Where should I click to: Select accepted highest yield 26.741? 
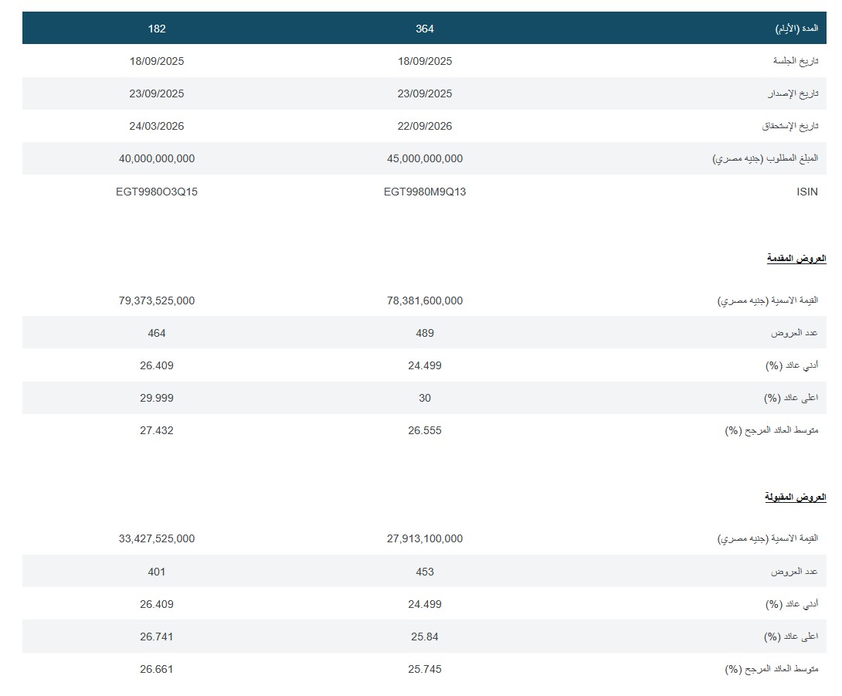157,637
